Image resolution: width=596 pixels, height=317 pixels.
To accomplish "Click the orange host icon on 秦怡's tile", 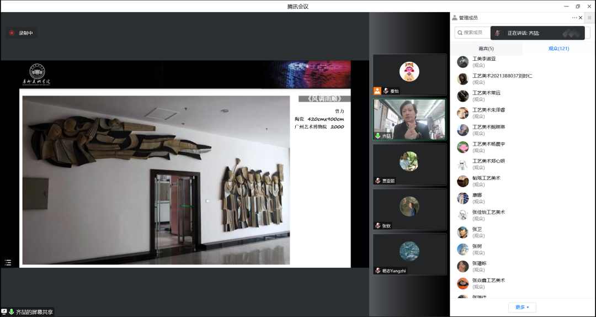I will click(x=377, y=91).
